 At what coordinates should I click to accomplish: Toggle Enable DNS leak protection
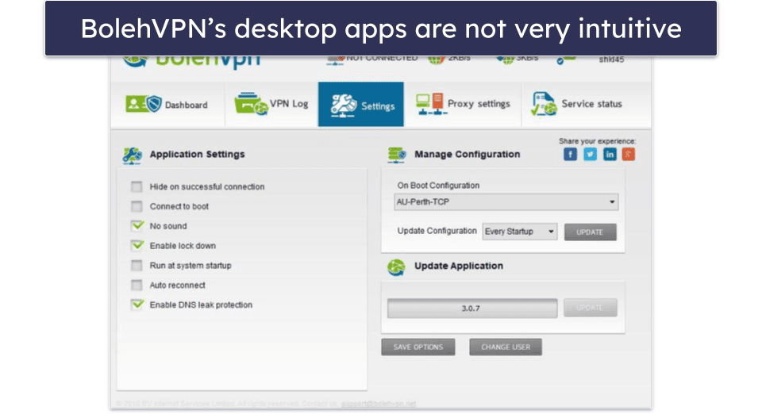(137, 305)
